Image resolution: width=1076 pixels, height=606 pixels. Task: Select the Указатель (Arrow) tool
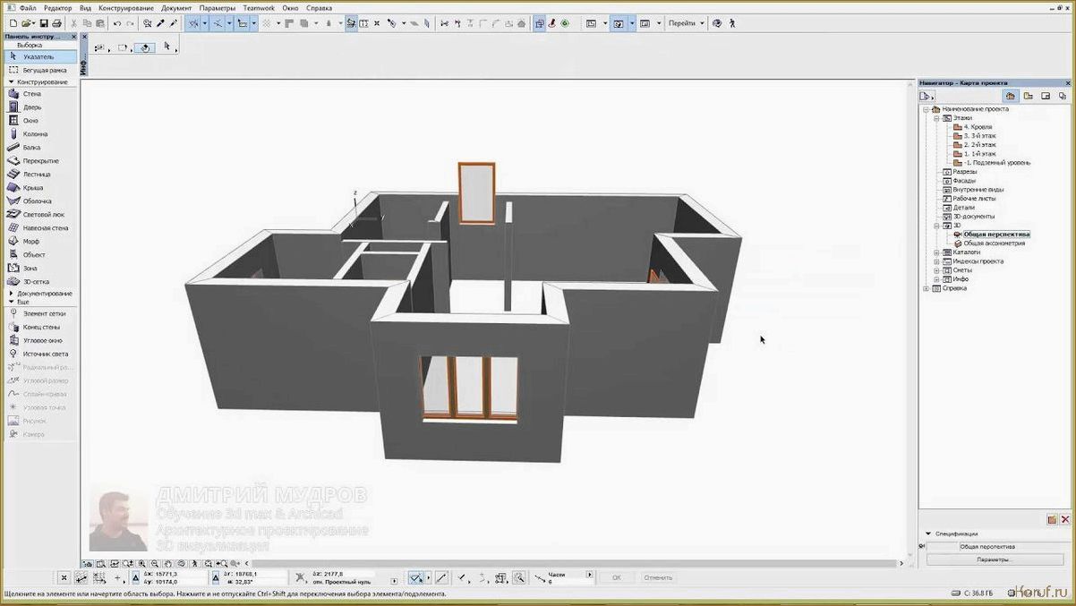(38, 56)
